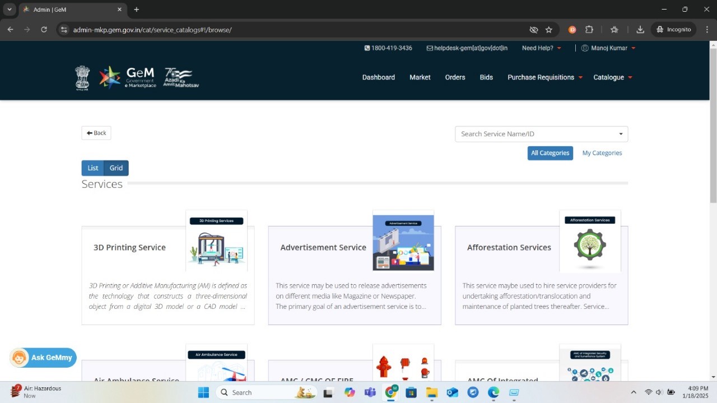Expand the Manoj Kumar user menu
This screenshot has height=403, width=717.
(608, 48)
